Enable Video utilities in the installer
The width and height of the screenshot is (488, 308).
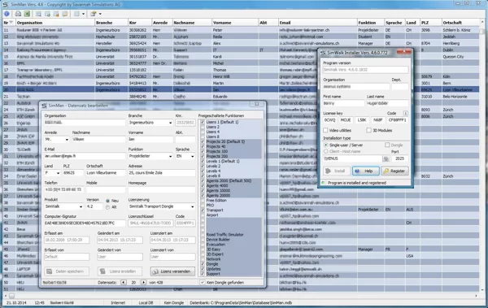[x=325, y=130]
